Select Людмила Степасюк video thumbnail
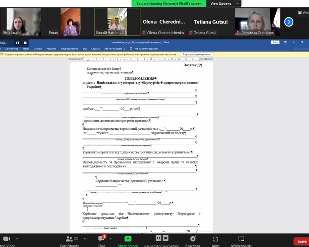309x247 pixels. 257,22
